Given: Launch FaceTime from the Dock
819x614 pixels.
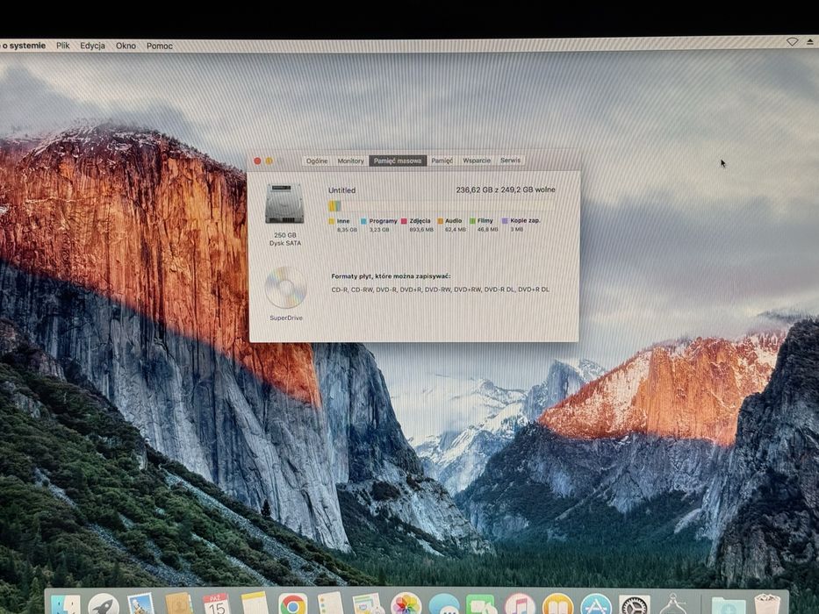Looking at the screenshot, I should (482, 604).
